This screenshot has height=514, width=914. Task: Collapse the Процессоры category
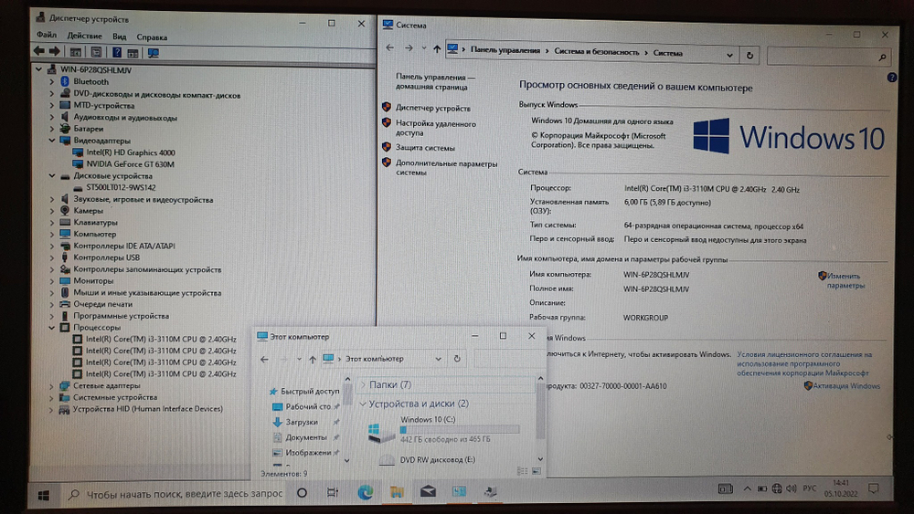(x=53, y=327)
